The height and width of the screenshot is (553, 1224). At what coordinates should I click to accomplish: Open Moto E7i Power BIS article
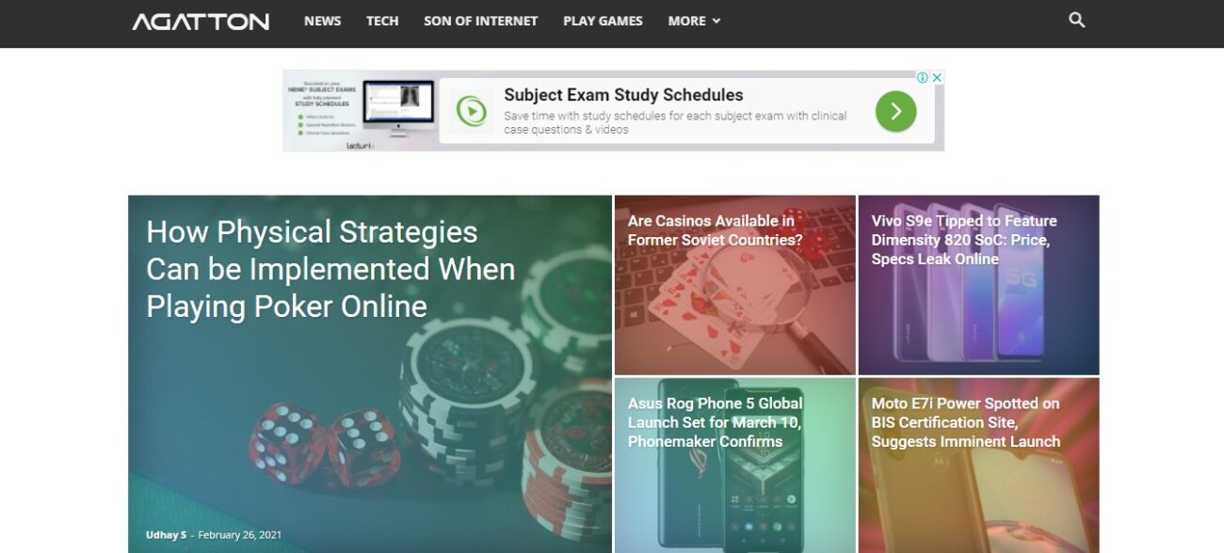click(965, 422)
